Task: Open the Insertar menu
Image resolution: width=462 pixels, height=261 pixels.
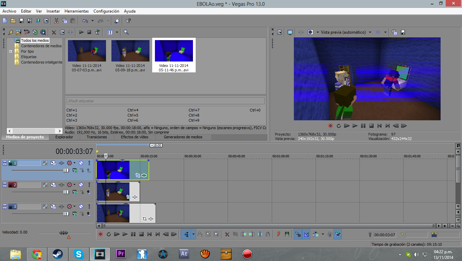Action: pos(53,11)
